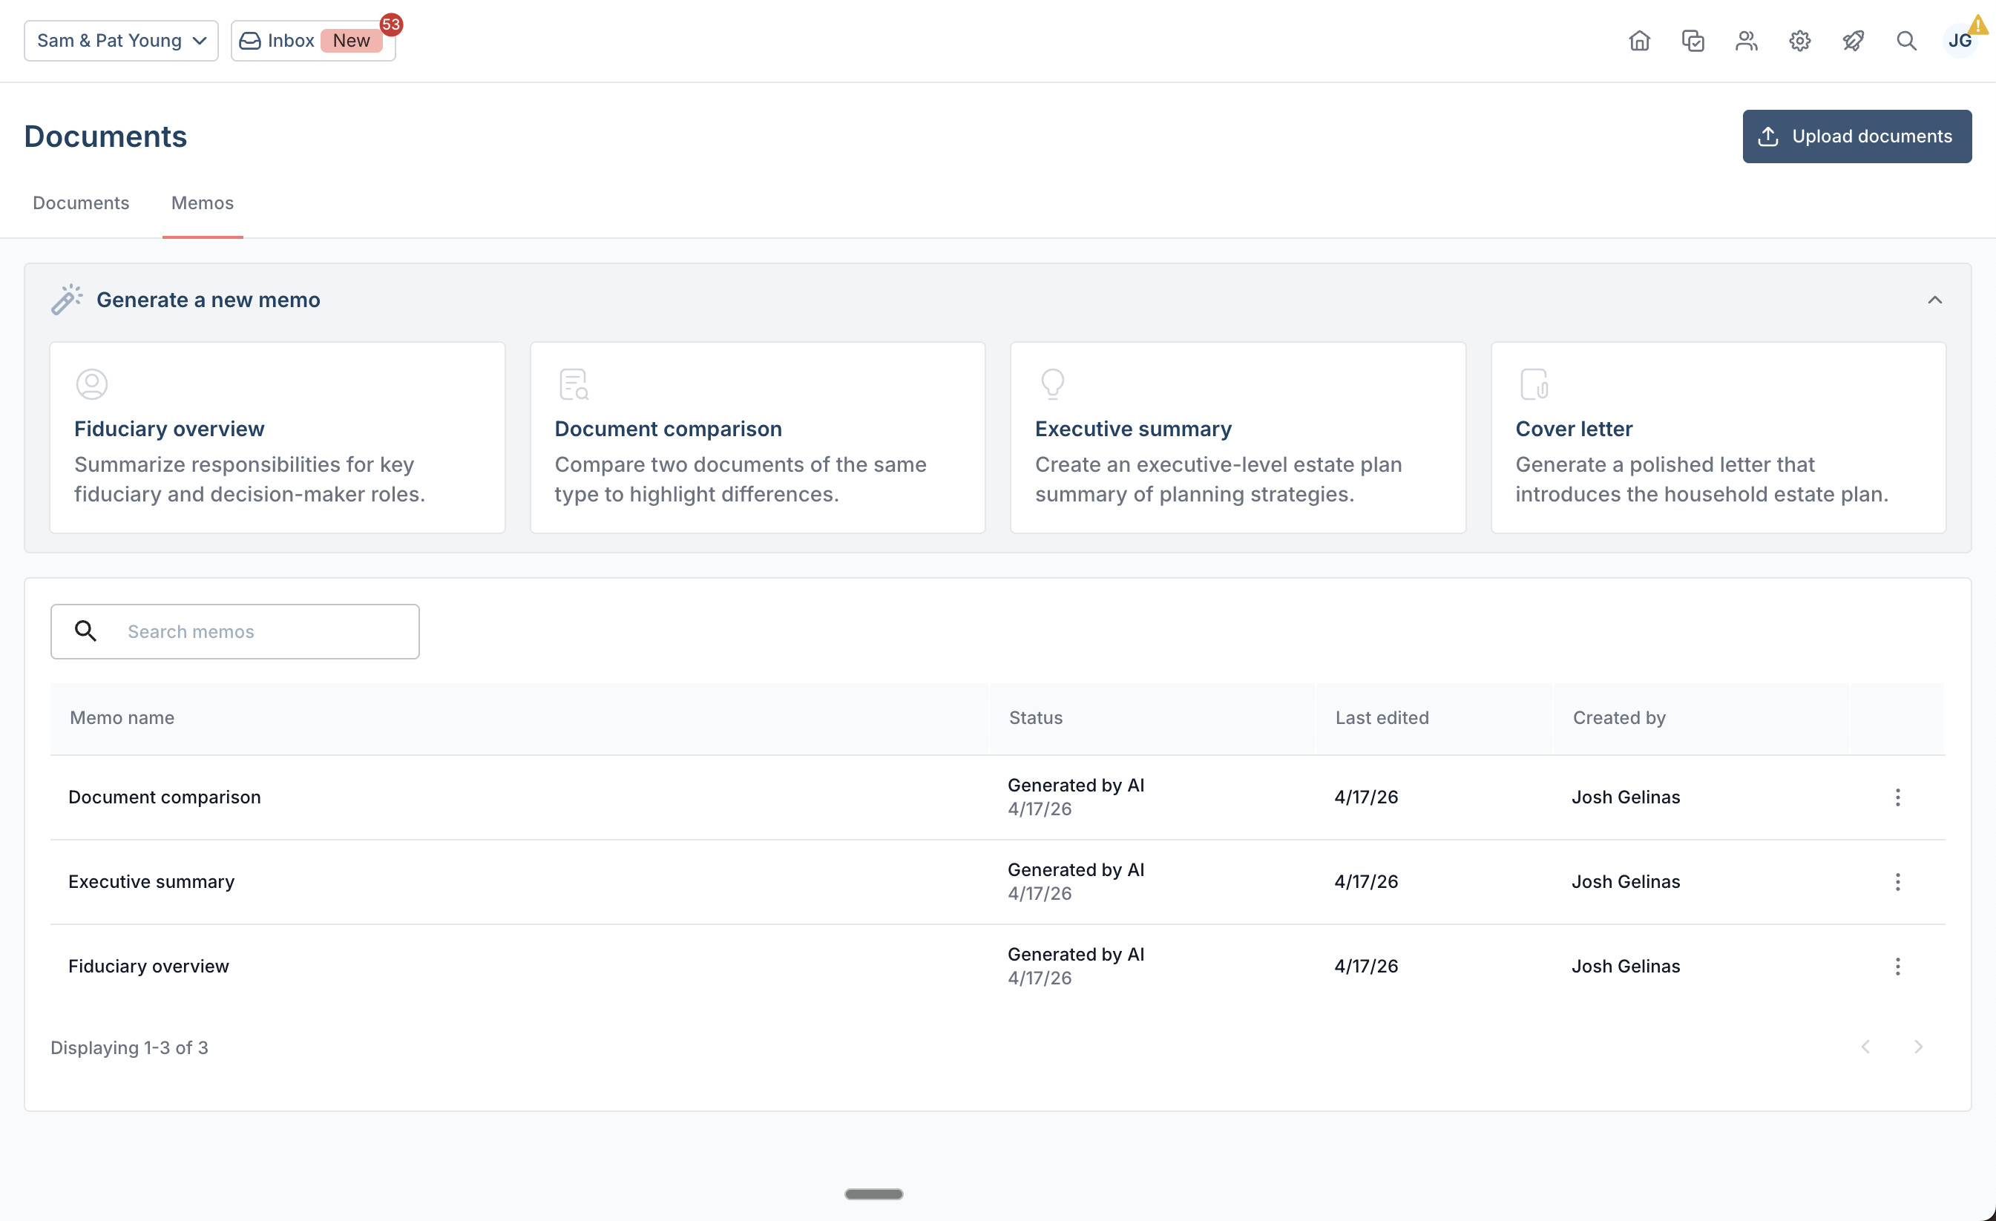Click the Generate a new memo heading
The height and width of the screenshot is (1221, 1996).
pyautogui.click(x=209, y=300)
